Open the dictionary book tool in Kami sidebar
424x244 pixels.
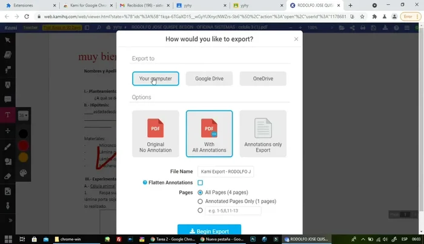click(7, 55)
